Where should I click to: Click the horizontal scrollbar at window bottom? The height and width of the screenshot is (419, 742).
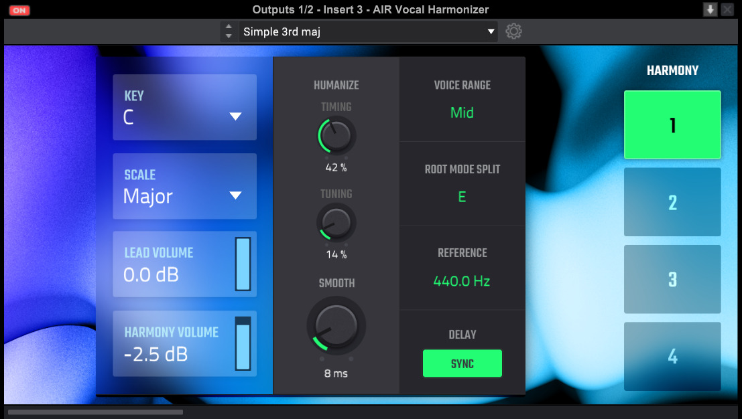[x=96, y=412]
